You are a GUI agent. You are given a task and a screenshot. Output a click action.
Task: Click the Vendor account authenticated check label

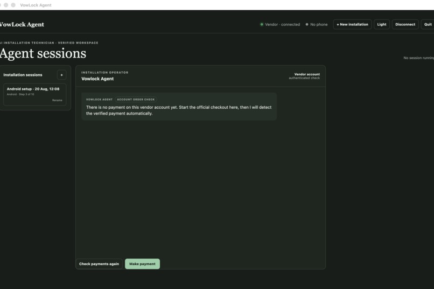pyautogui.click(x=304, y=76)
